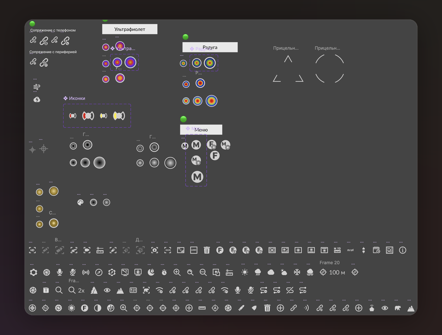
Task: Click the video camera frame icon
Action: [87, 250]
